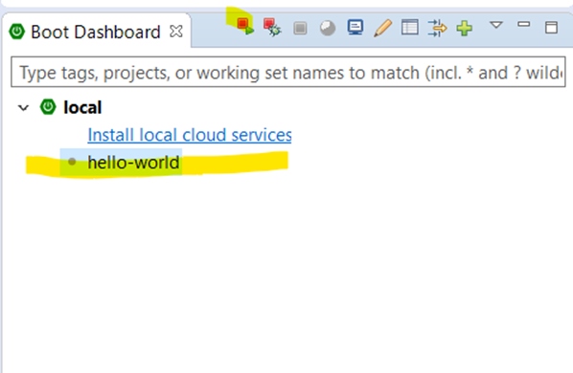The image size is (573, 373).
Task: Open the console for hello-world
Action: (355, 28)
